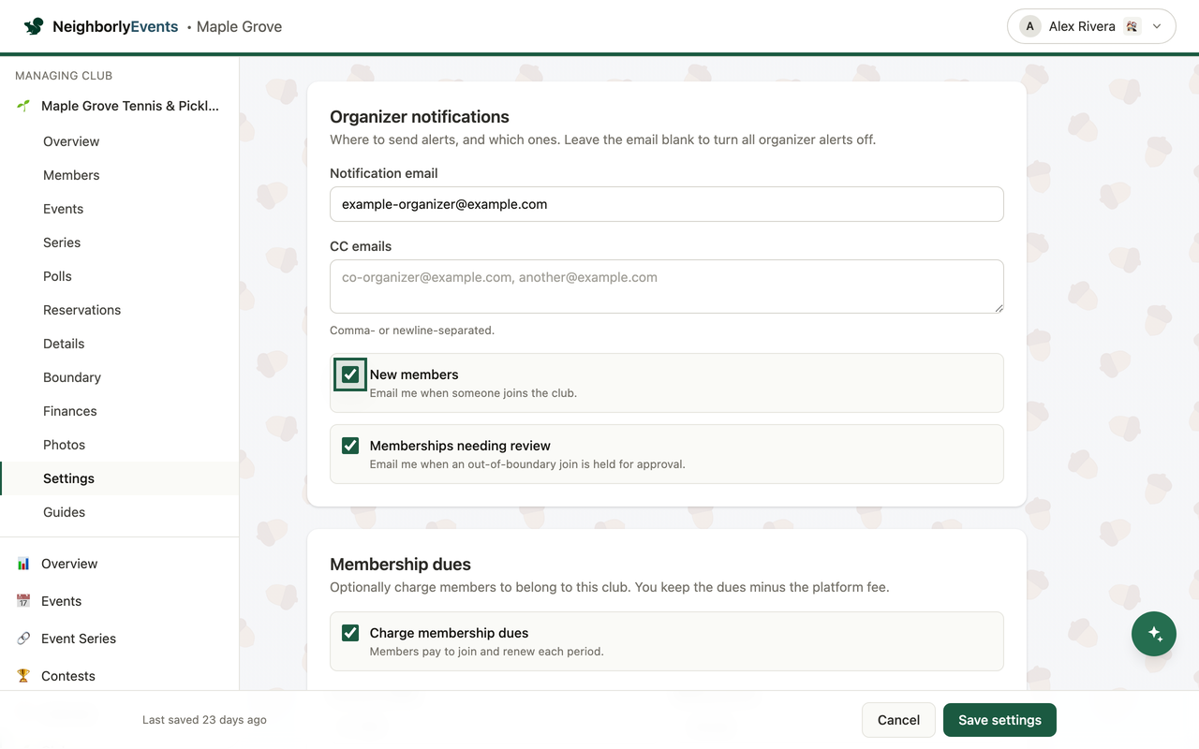1199x749 pixels.
Task: Click the NeighborlyEvents brand name
Action: (x=115, y=26)
